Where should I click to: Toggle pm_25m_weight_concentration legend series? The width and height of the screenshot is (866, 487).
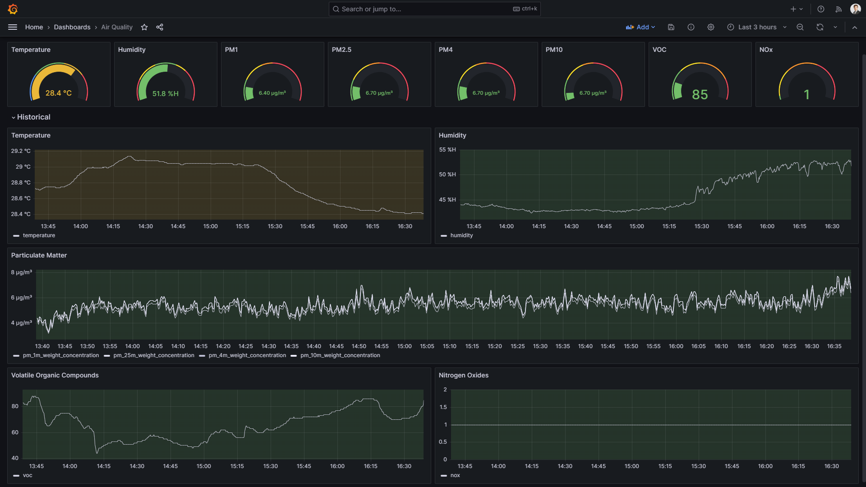(x=154, y=355)
